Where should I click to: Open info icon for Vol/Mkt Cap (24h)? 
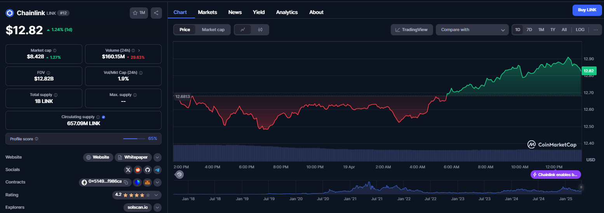pos(141,73)
